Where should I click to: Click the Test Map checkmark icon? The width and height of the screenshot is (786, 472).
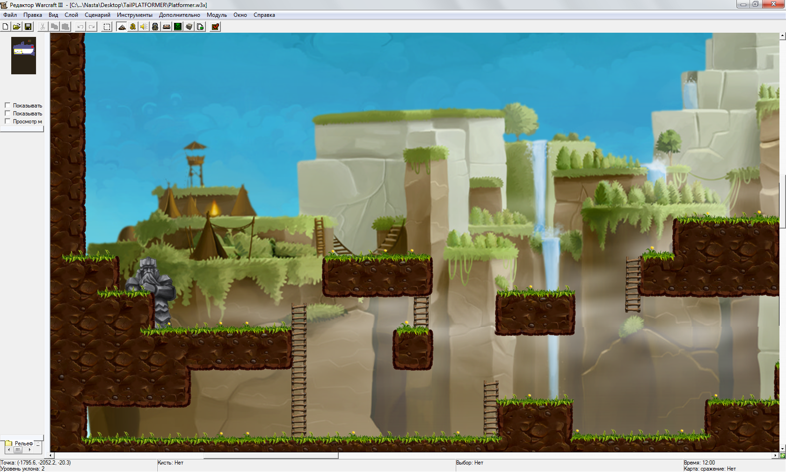pyautogui.click(x=215, y=27)
